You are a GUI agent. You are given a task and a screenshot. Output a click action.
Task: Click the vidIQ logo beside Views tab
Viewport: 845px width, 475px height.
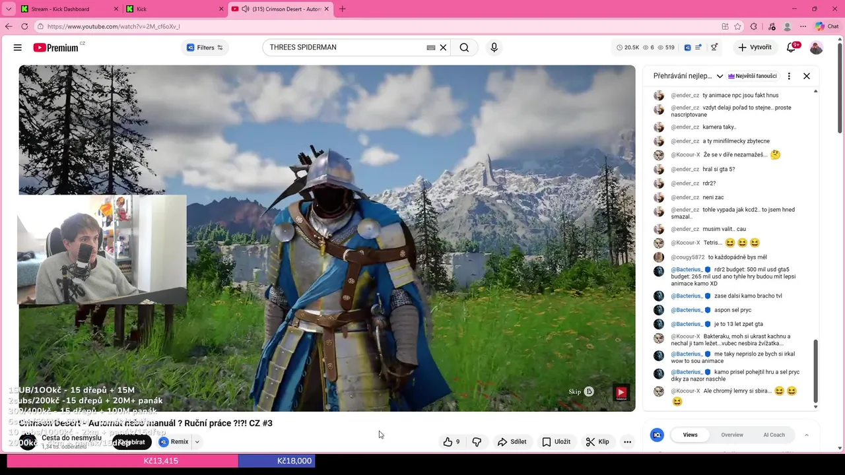657,435
